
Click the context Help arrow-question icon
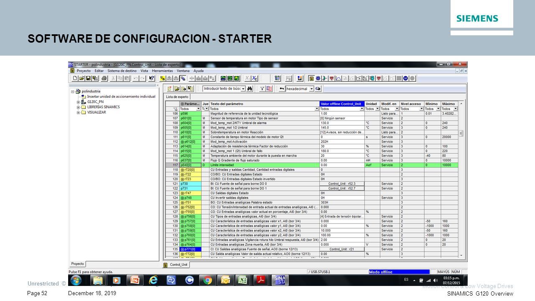(x=152, y=78)
